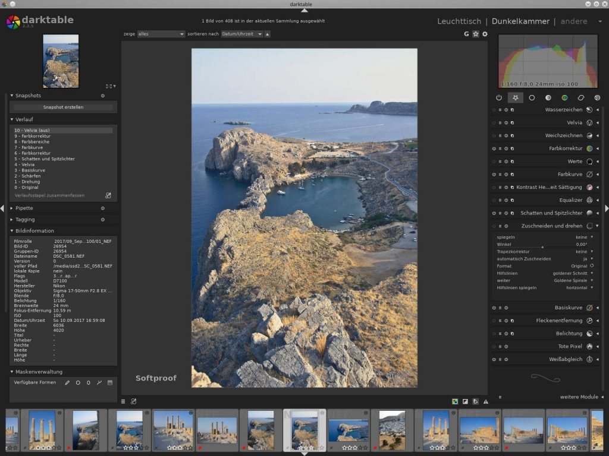Open the tone module group (half-filled circle)
This screenshot has width=609, height=456.
(x=548, y=97)
